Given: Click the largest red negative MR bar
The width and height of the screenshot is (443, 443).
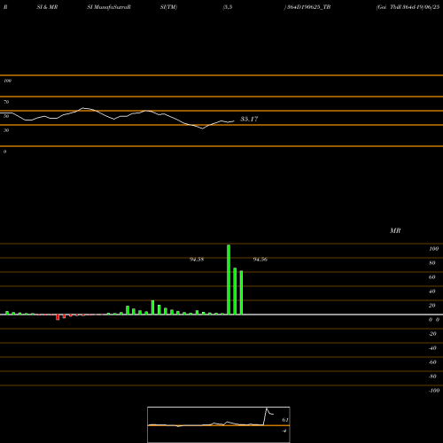Looking at the screenshot, I should coord(58,317).
